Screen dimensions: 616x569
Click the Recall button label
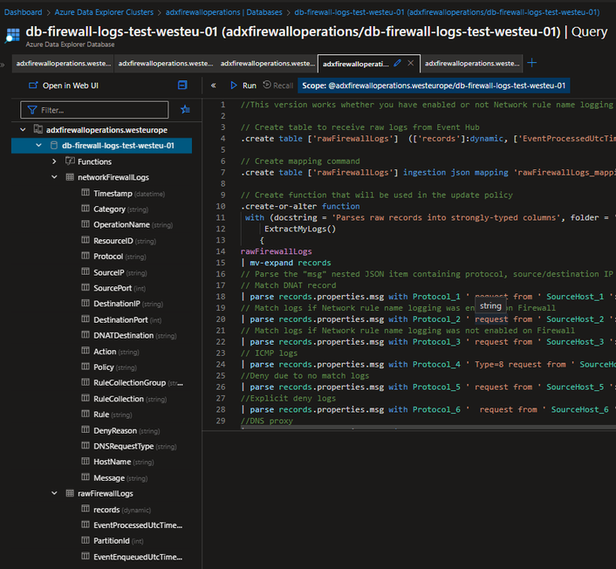coord(284,86)
